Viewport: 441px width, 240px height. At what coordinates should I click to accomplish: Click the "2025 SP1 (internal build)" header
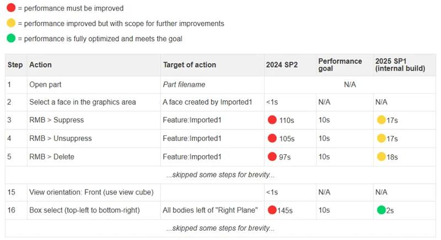pyautogui.click(x=400, y=65)
